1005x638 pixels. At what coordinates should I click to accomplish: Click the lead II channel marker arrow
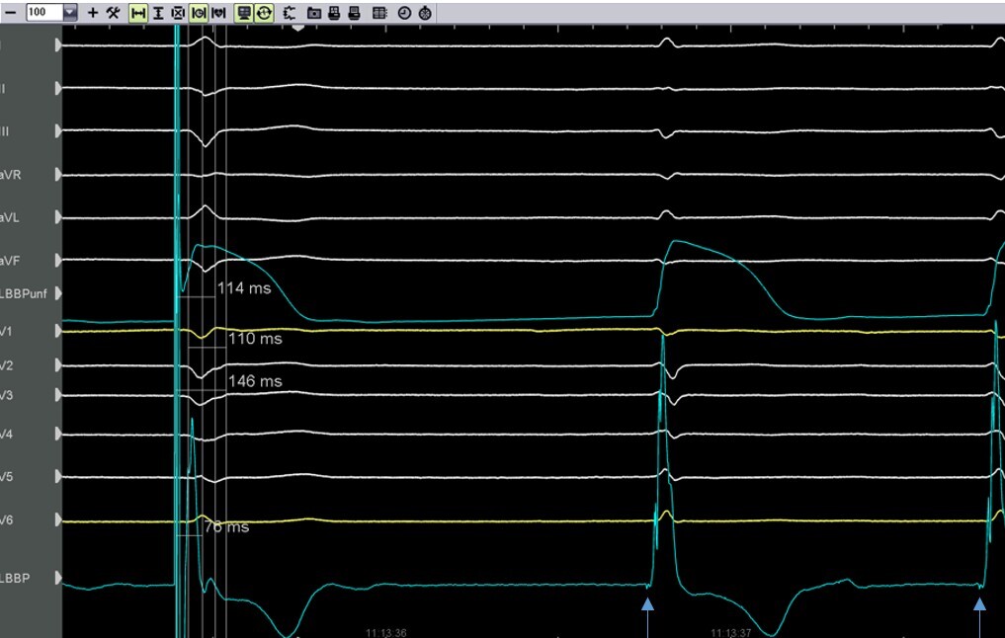58,89
